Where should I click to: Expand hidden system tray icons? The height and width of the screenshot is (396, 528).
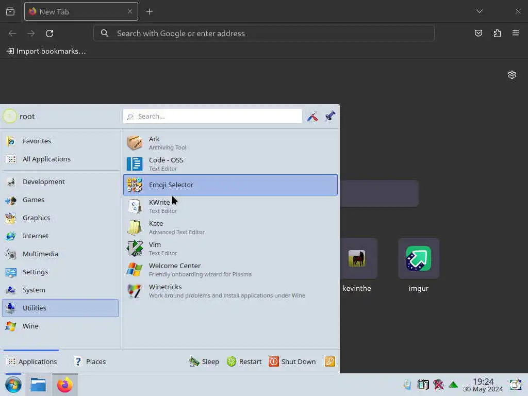tap(453, 385)
